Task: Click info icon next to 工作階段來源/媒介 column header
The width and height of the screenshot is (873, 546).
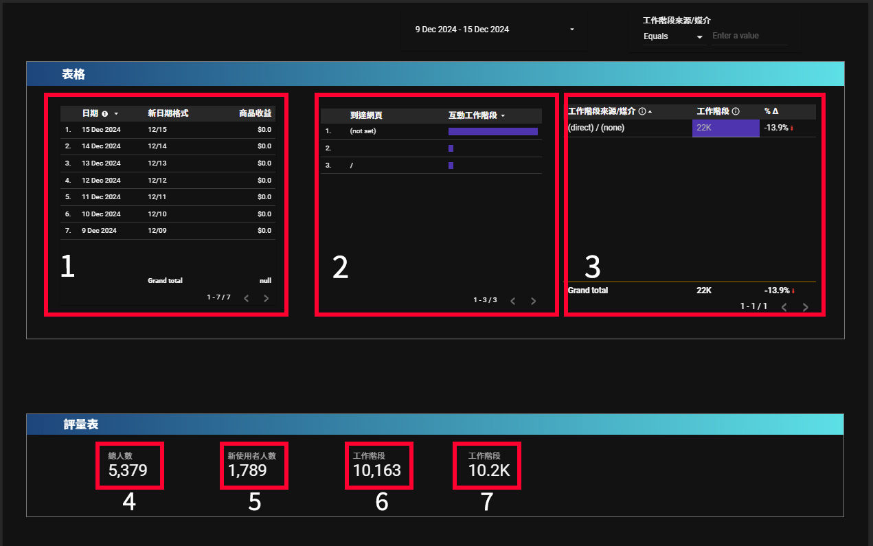Action: click(x=642, y=111)
